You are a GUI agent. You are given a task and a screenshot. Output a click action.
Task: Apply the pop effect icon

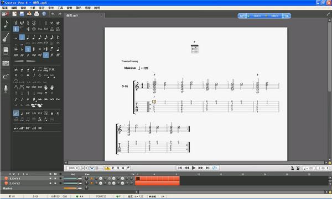pos(40,87)
